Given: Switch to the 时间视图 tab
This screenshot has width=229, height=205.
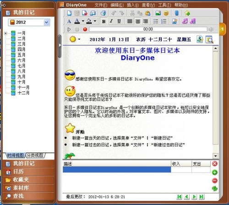Looking at the screenshot, I should click(x=15, y=156).
